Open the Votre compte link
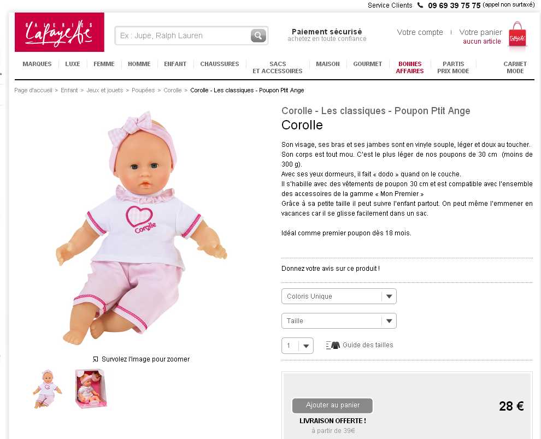This screenshot has width=541, height=439. (x=420, y=32)
